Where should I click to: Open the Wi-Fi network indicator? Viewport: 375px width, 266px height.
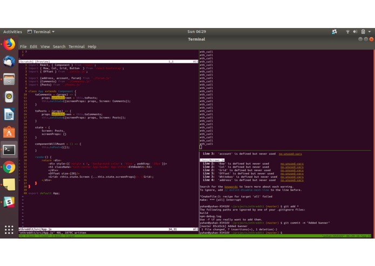coord(347,32)
